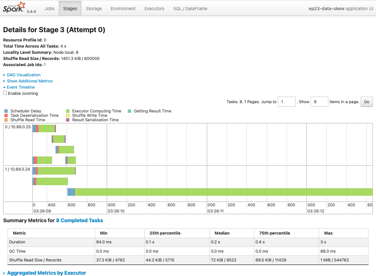Click the 03:26:10 timeline axis label
Screen dimensions: 376x276
pyautogui.click(x=116, y=211)
